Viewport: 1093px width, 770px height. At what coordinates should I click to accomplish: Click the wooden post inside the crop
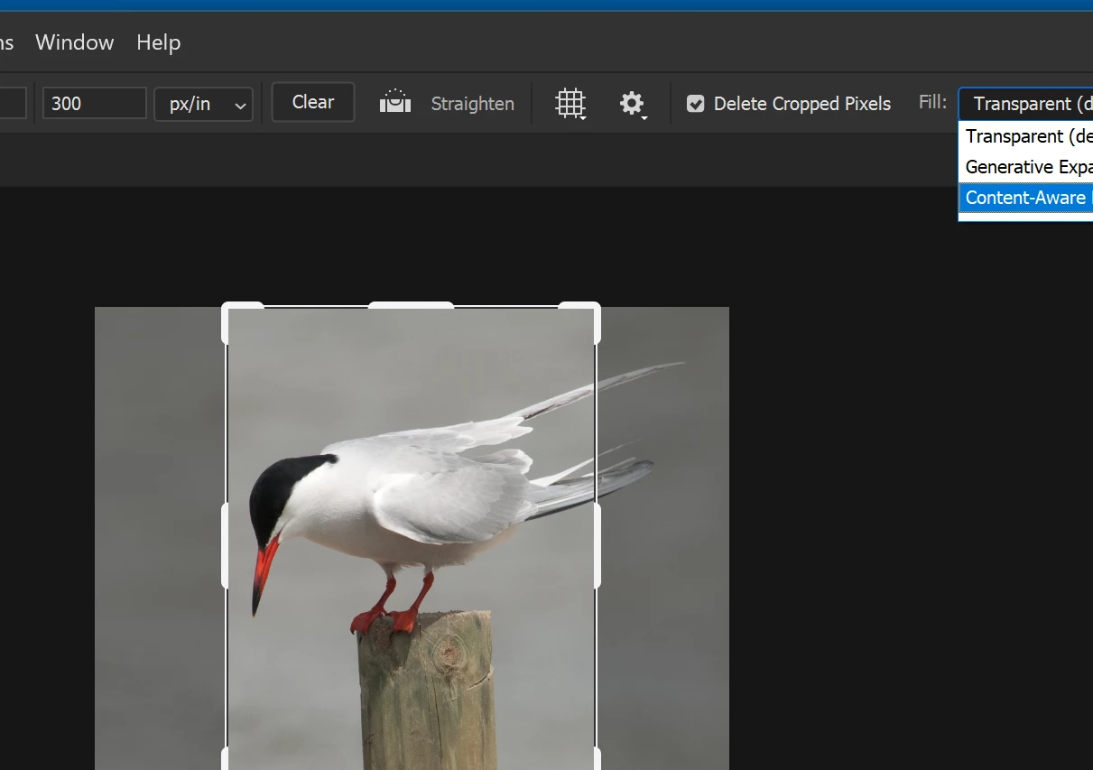426,695
